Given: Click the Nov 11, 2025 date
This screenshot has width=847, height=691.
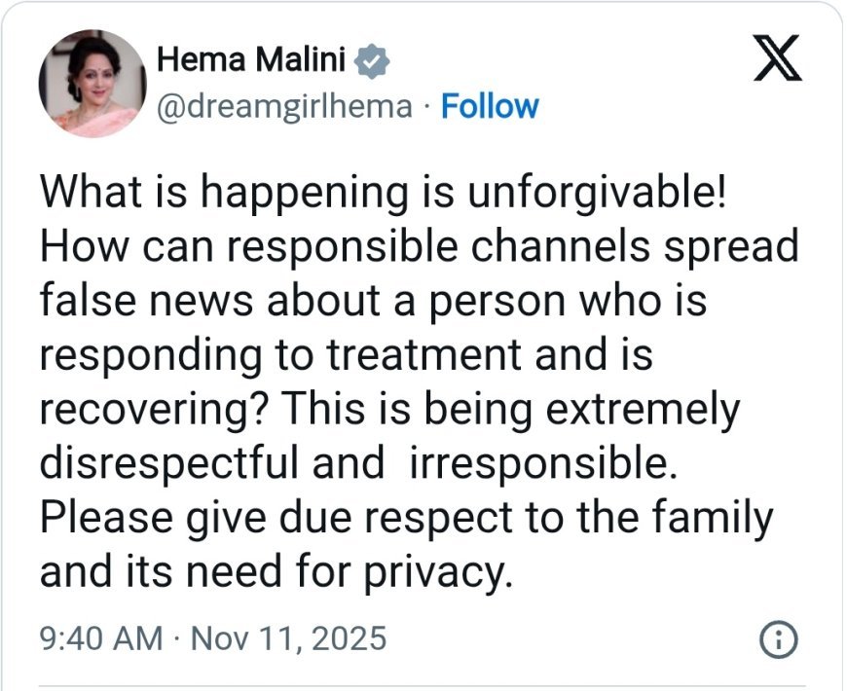Looking at the screenshot, I should [287, 639].
